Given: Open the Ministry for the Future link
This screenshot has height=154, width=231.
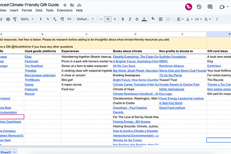Looking at the screenshot, I should (127, 140).
